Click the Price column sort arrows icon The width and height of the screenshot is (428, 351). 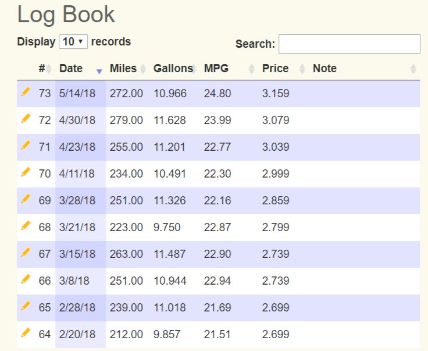(x=302, y=69)
